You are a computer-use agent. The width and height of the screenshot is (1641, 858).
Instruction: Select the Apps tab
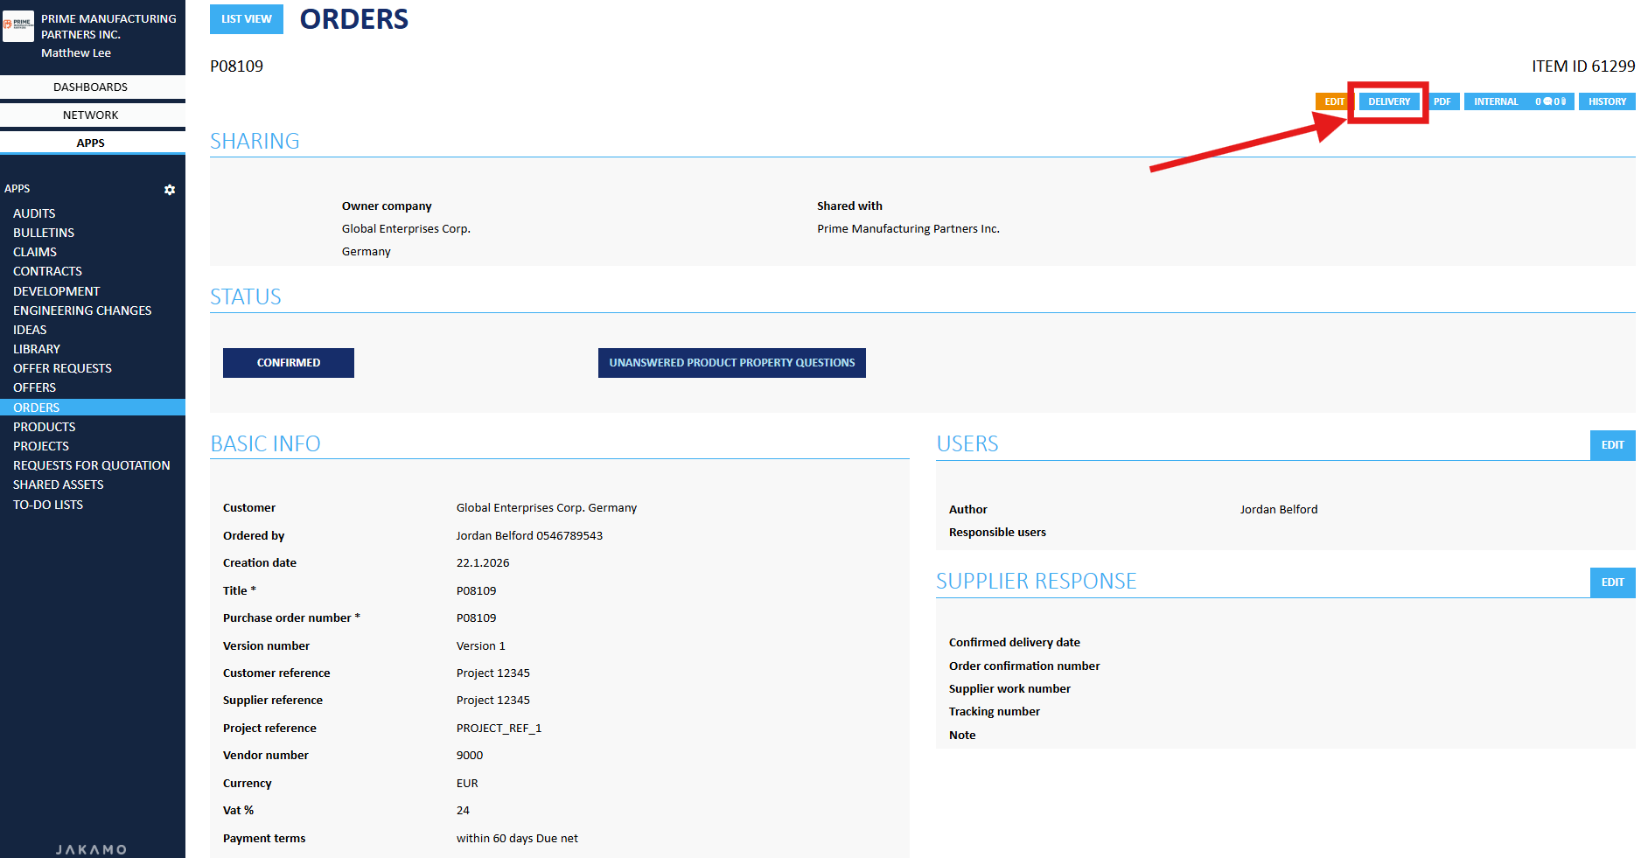pos(91,143)
